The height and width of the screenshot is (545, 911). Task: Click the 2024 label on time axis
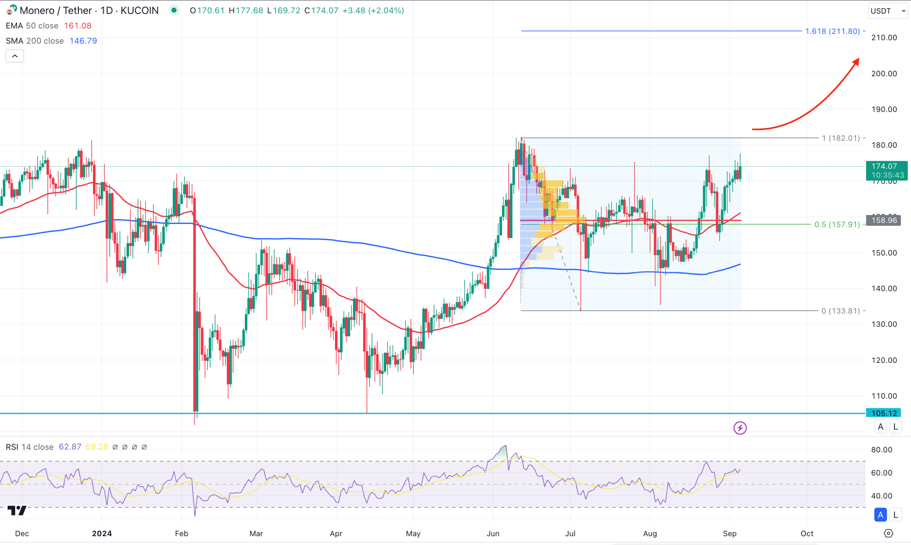102,533
